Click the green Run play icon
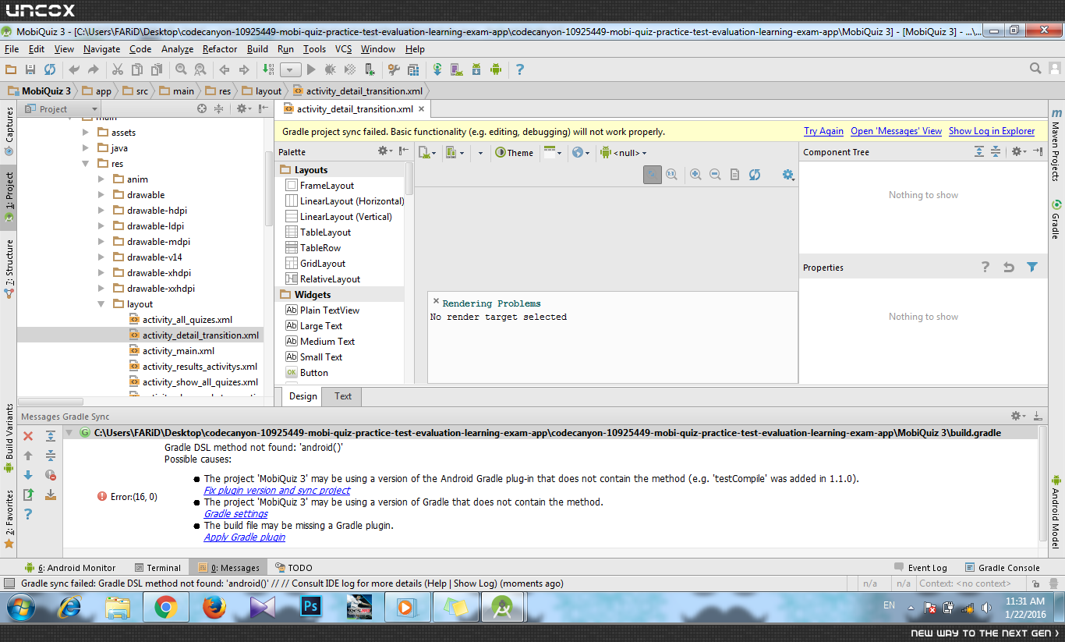Screen dimensions: 1065x642 [311, 69]
